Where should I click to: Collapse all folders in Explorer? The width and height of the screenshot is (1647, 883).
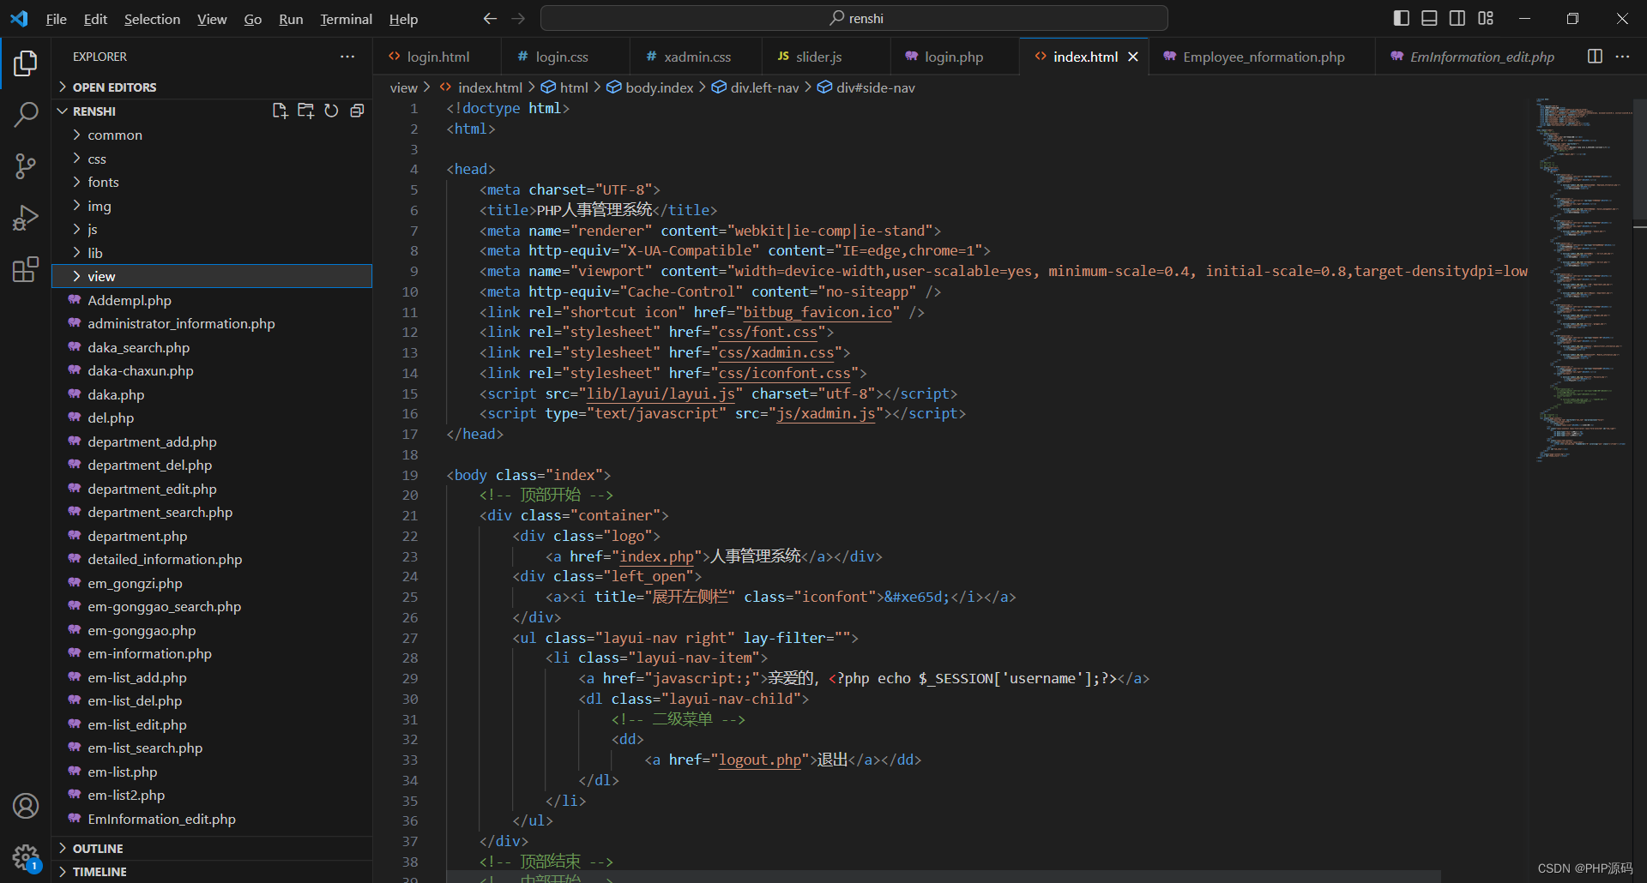(x=357, y=111)
